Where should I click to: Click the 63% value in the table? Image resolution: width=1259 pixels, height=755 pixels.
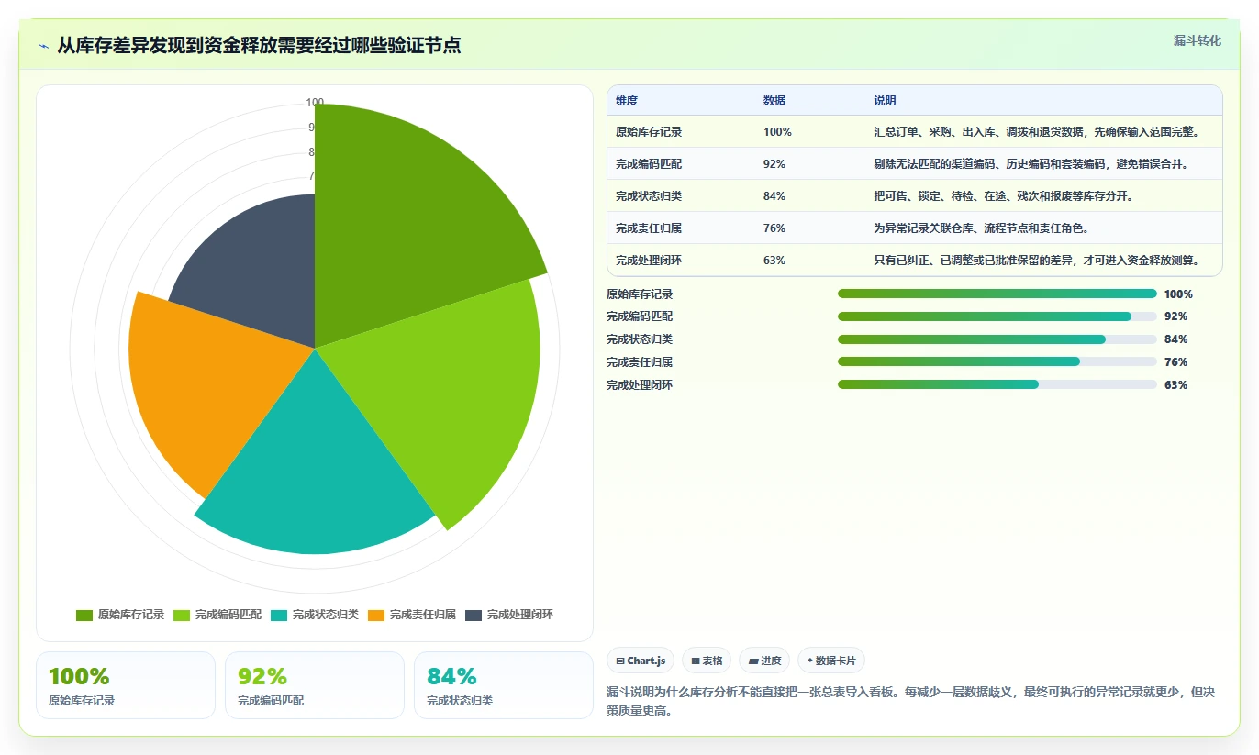(x=774, y=261)
